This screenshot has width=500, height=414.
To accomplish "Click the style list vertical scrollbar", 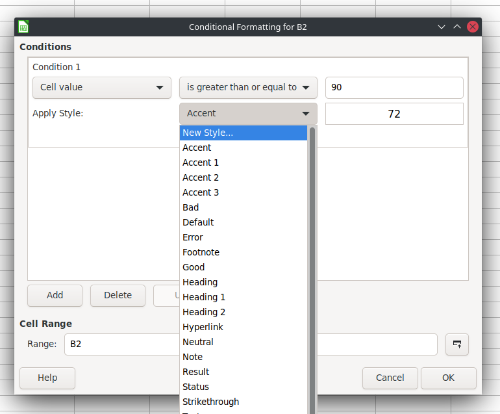I will (x=312, y=270).
